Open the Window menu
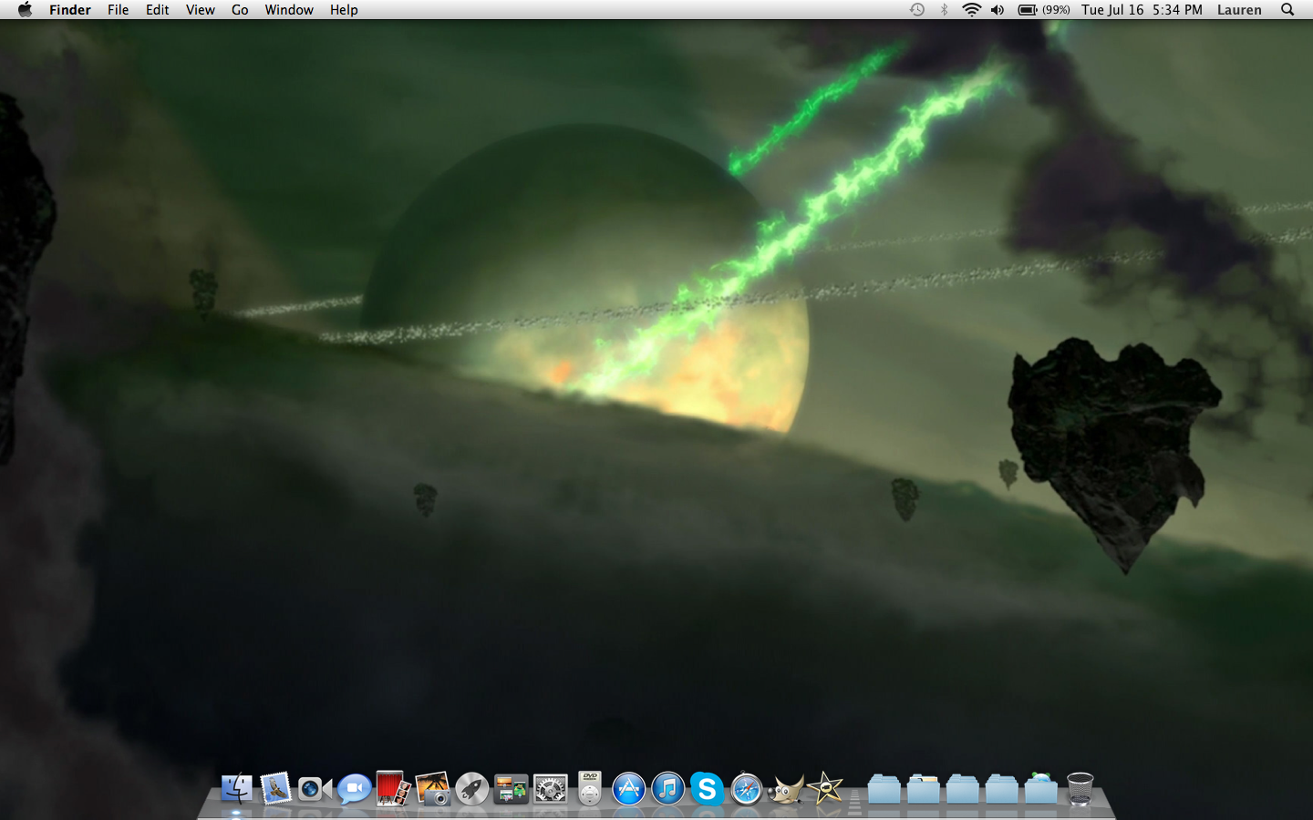The height and width of the screenshot is (820, 1313). (x=289, y=10)
